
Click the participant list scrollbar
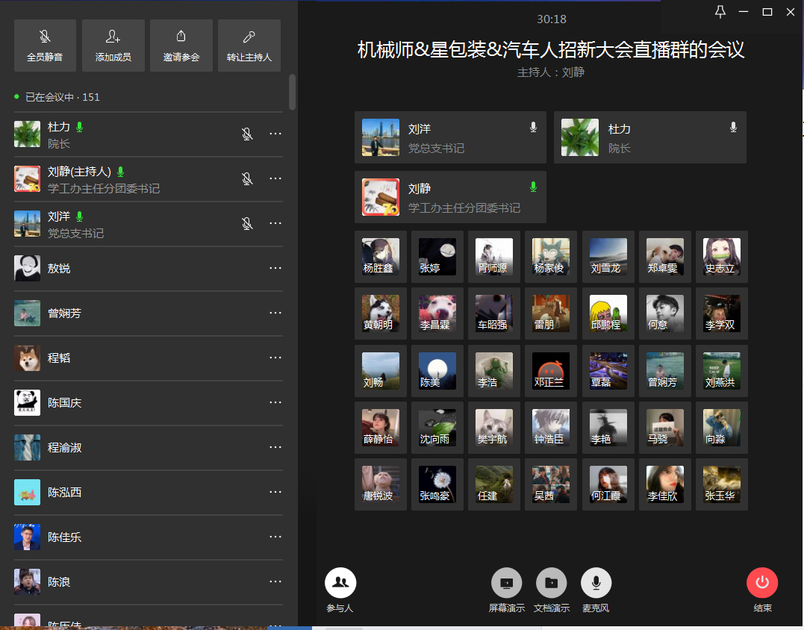tap(292, 92)
